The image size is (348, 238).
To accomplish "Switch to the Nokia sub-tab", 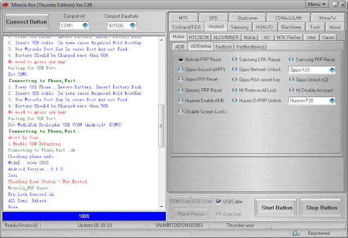I will (x=250, y=37).
